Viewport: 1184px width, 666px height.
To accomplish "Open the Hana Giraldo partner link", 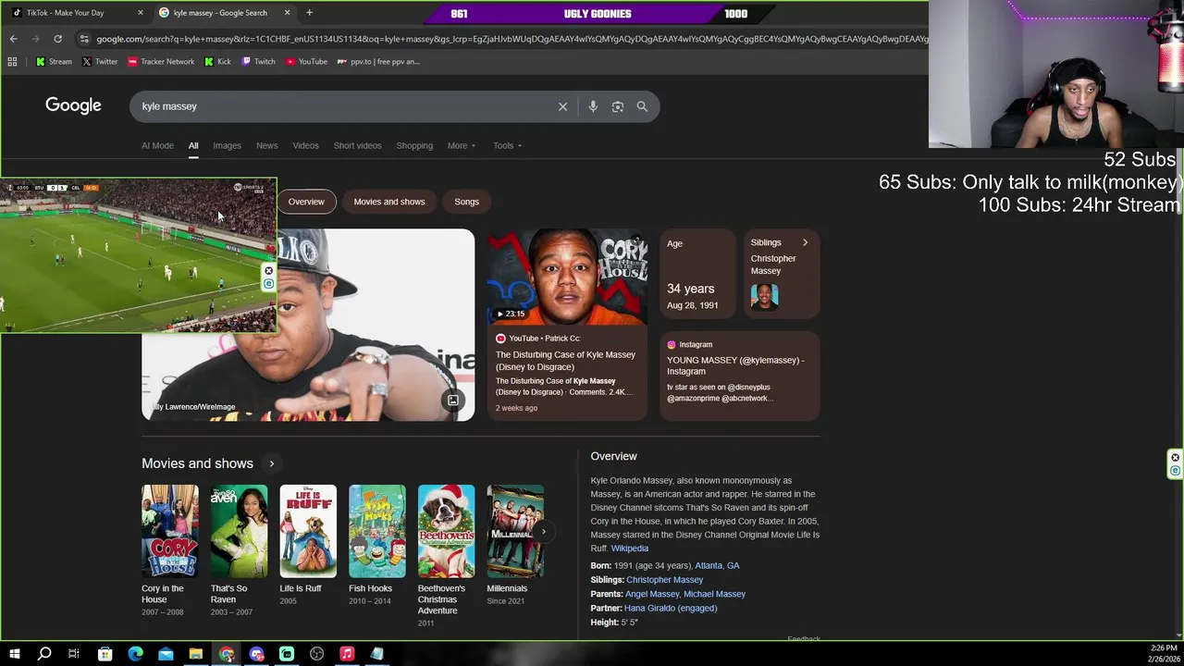I will pyautogui.click(x=671, y=608).
